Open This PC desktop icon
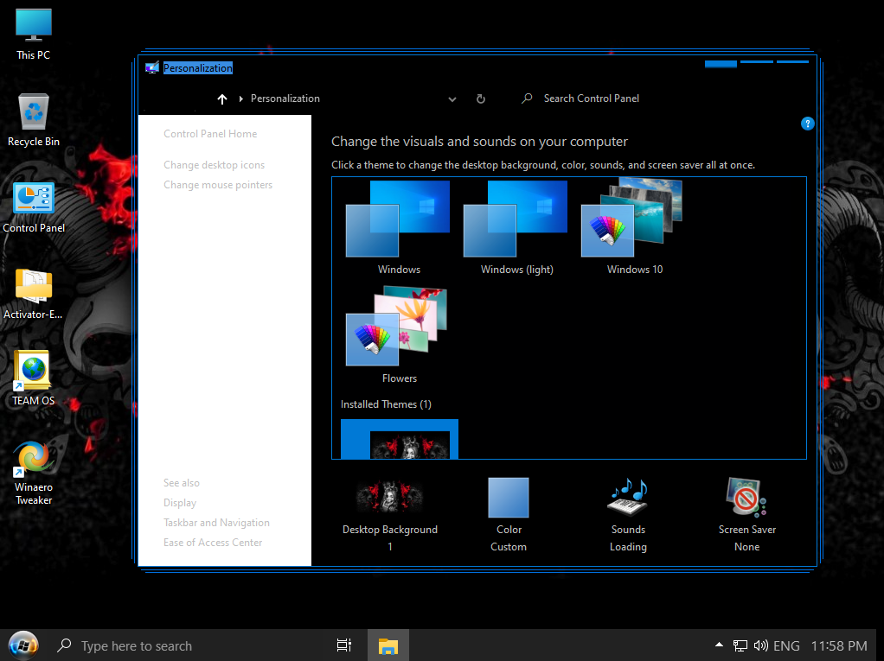This screenshot has width=884, height=661. (x=33, y=35)
